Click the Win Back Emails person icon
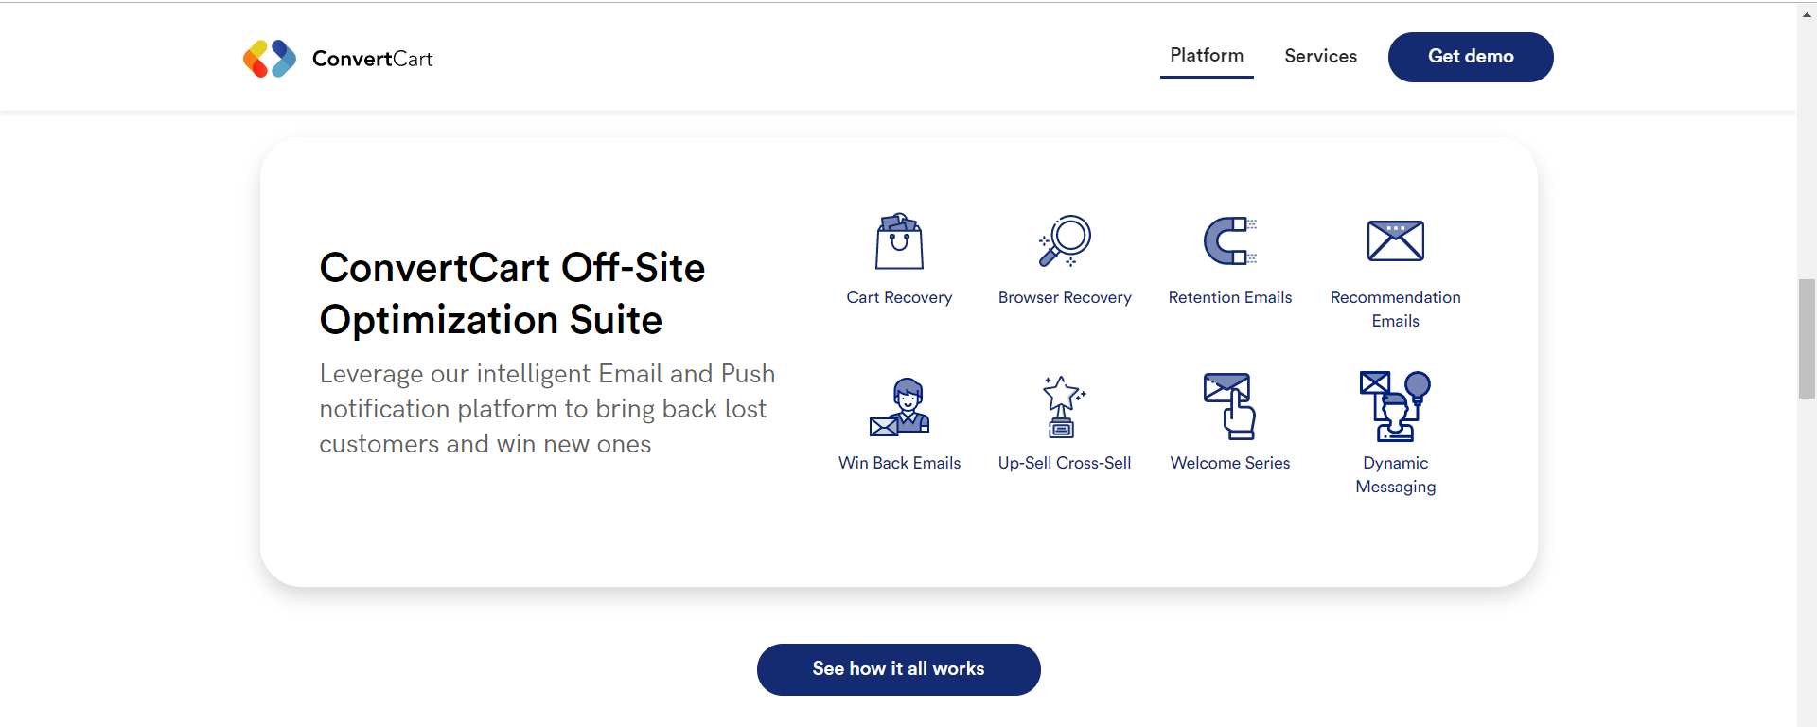 click(899, 407)
